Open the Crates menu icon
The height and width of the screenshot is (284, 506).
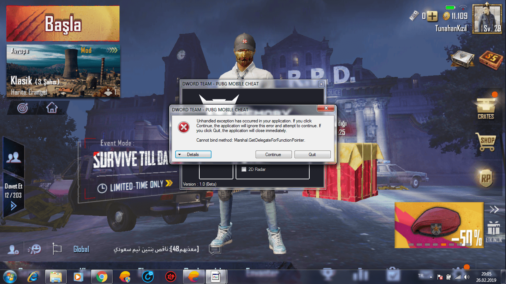(x=486, y=108)
